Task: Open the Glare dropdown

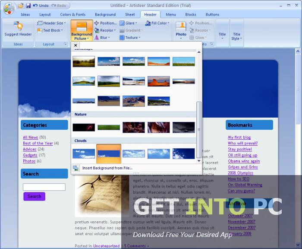Action: click(x=128, y=23)
